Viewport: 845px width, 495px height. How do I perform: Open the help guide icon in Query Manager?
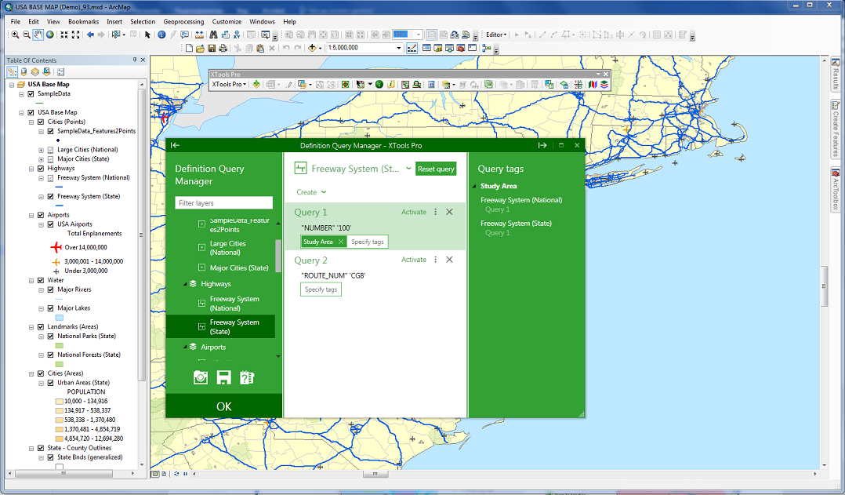click(247, 377)
